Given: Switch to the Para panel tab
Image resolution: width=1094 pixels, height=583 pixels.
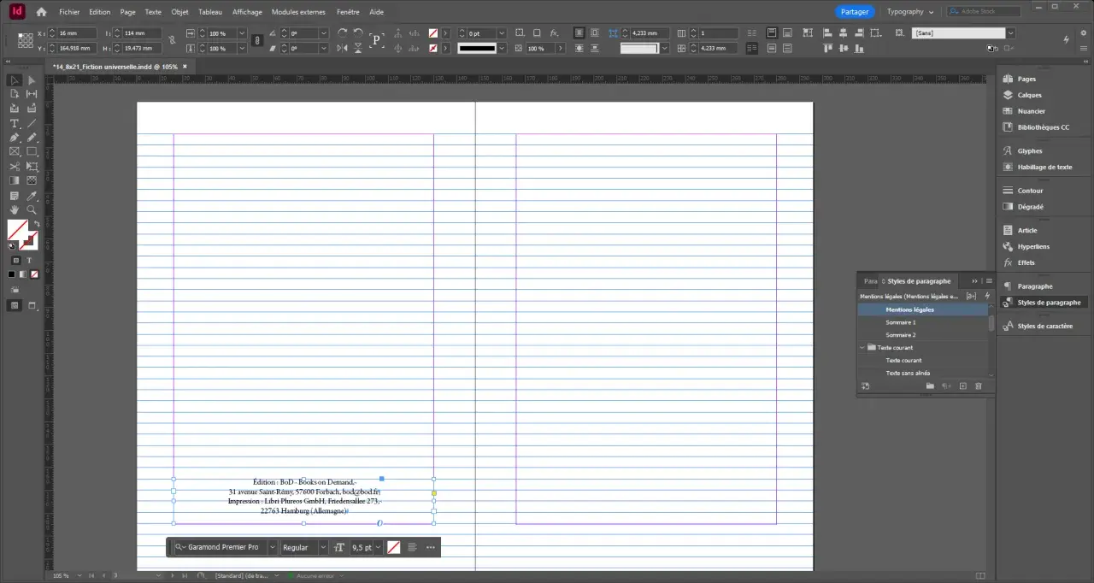Looking at the screenshot, I should point(870,281).
